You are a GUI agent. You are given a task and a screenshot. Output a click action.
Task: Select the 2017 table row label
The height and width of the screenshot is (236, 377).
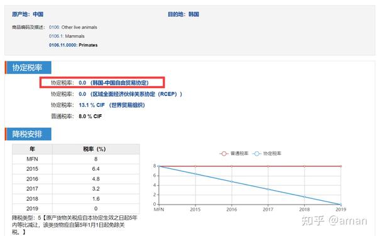click(x=32, y=189)
